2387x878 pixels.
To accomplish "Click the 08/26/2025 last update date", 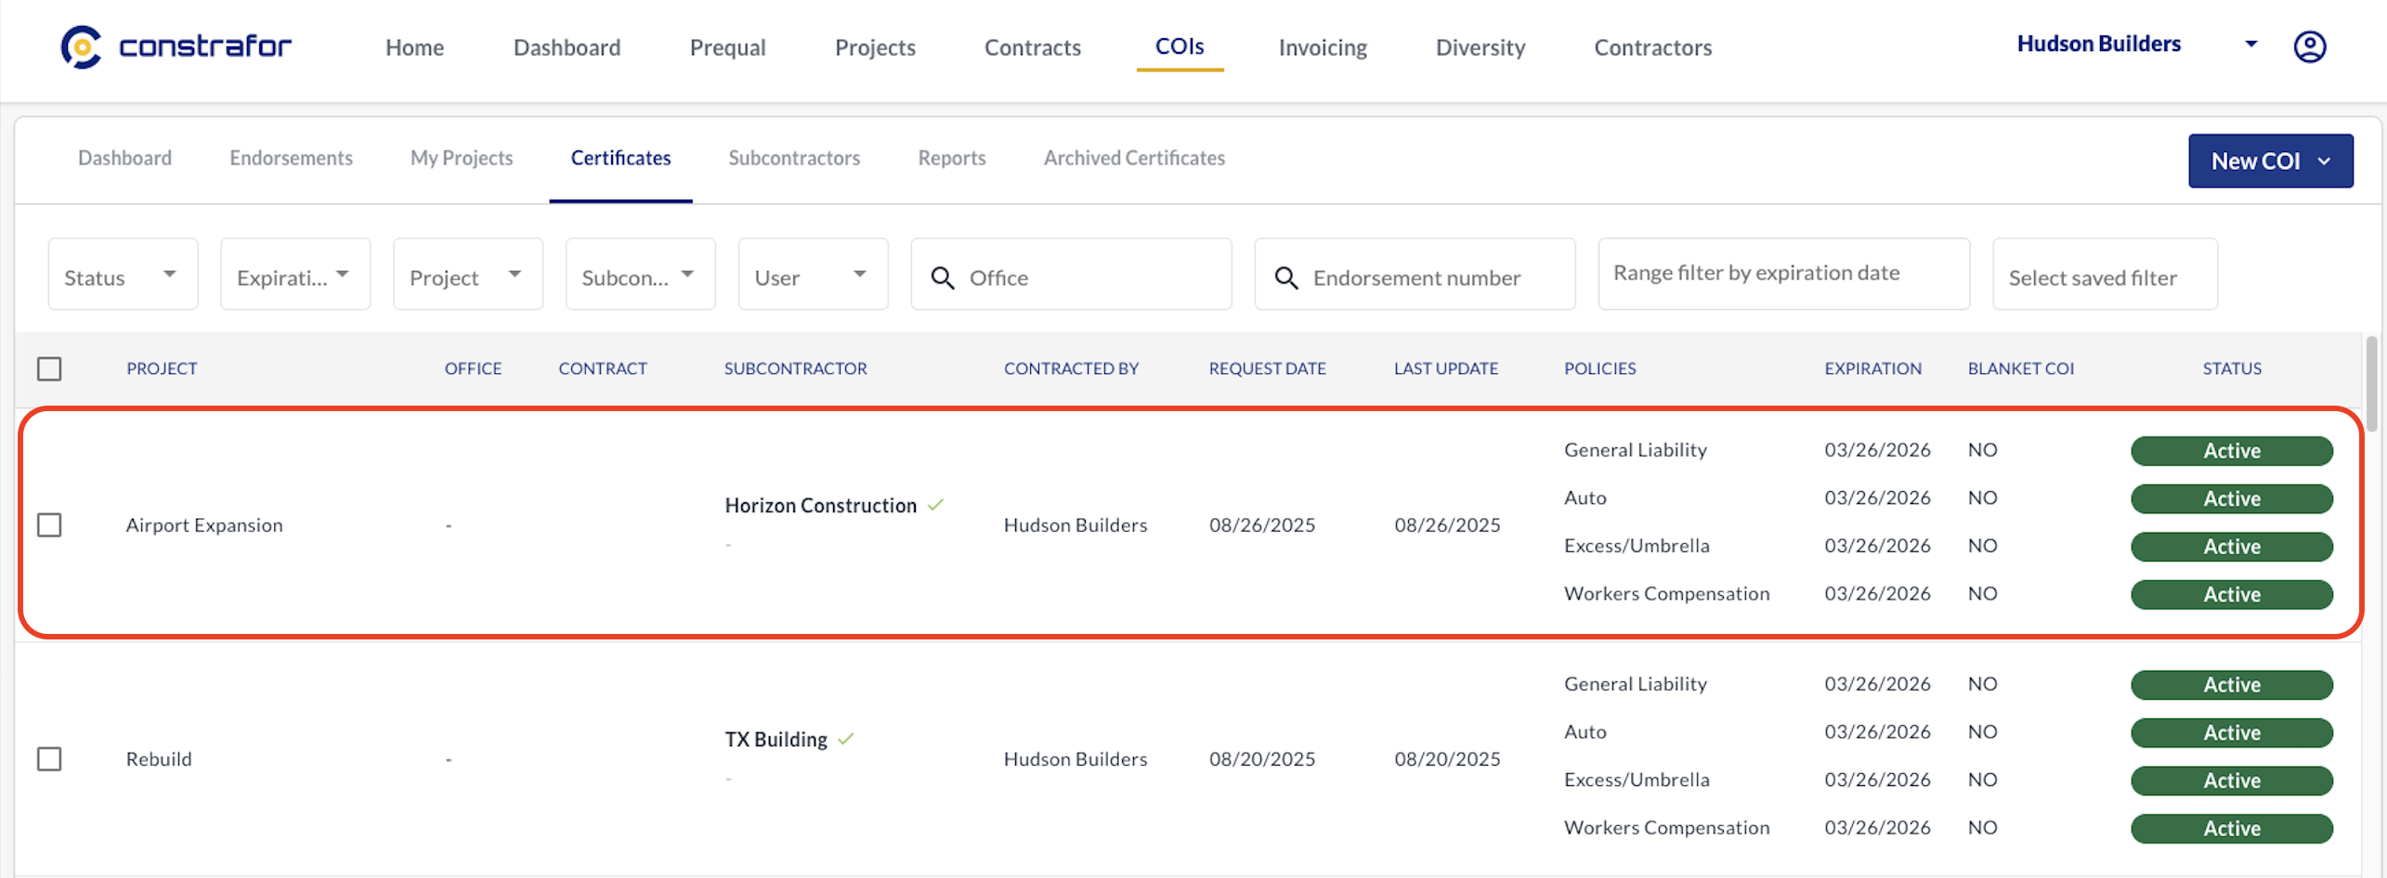I will [1446, 525].
